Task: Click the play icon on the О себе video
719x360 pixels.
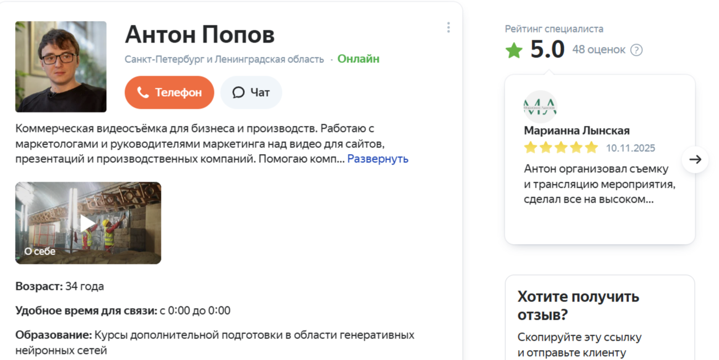Action: (88, 223)
